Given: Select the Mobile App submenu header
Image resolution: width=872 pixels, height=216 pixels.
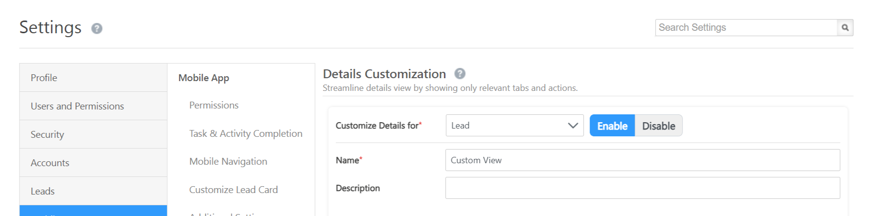Looking at the screenshot, I should 204,78.
